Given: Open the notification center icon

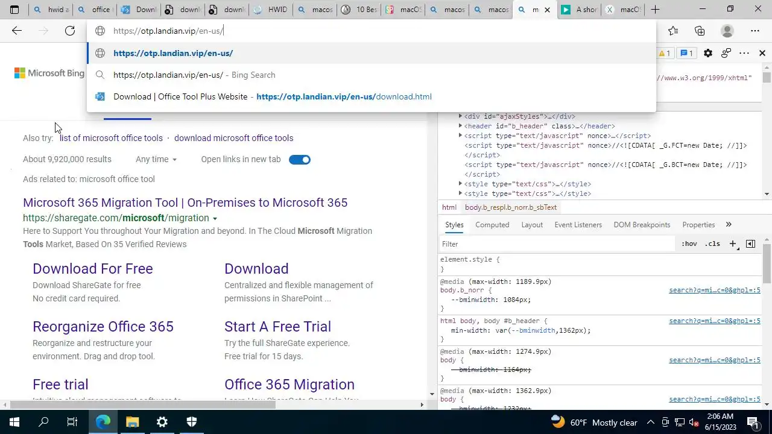Looking at the screenshot, I should point(753,422).
